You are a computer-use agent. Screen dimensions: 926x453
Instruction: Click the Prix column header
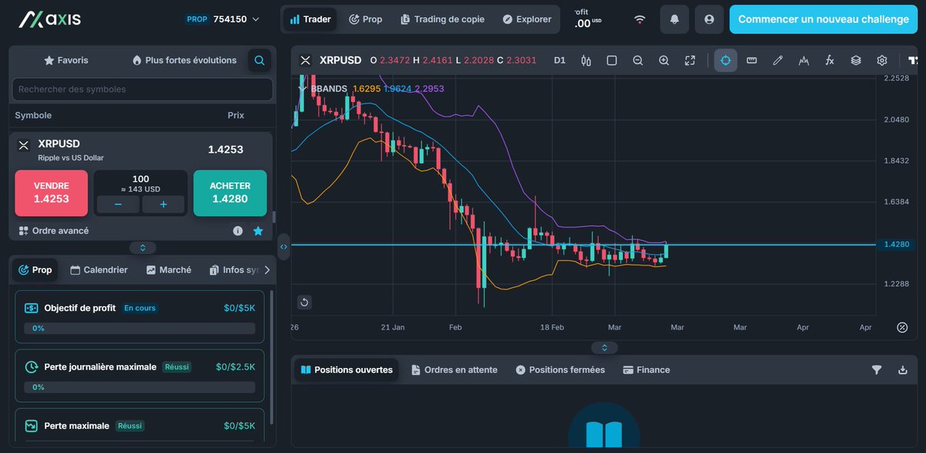tap(236, 116)
